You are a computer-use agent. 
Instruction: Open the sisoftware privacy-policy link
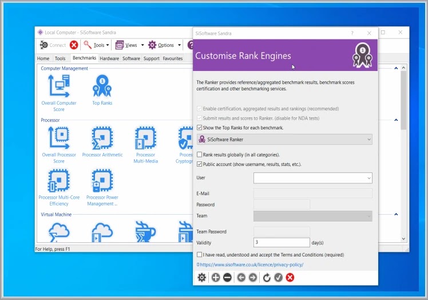pyautogui.click(x=250, y=265)
